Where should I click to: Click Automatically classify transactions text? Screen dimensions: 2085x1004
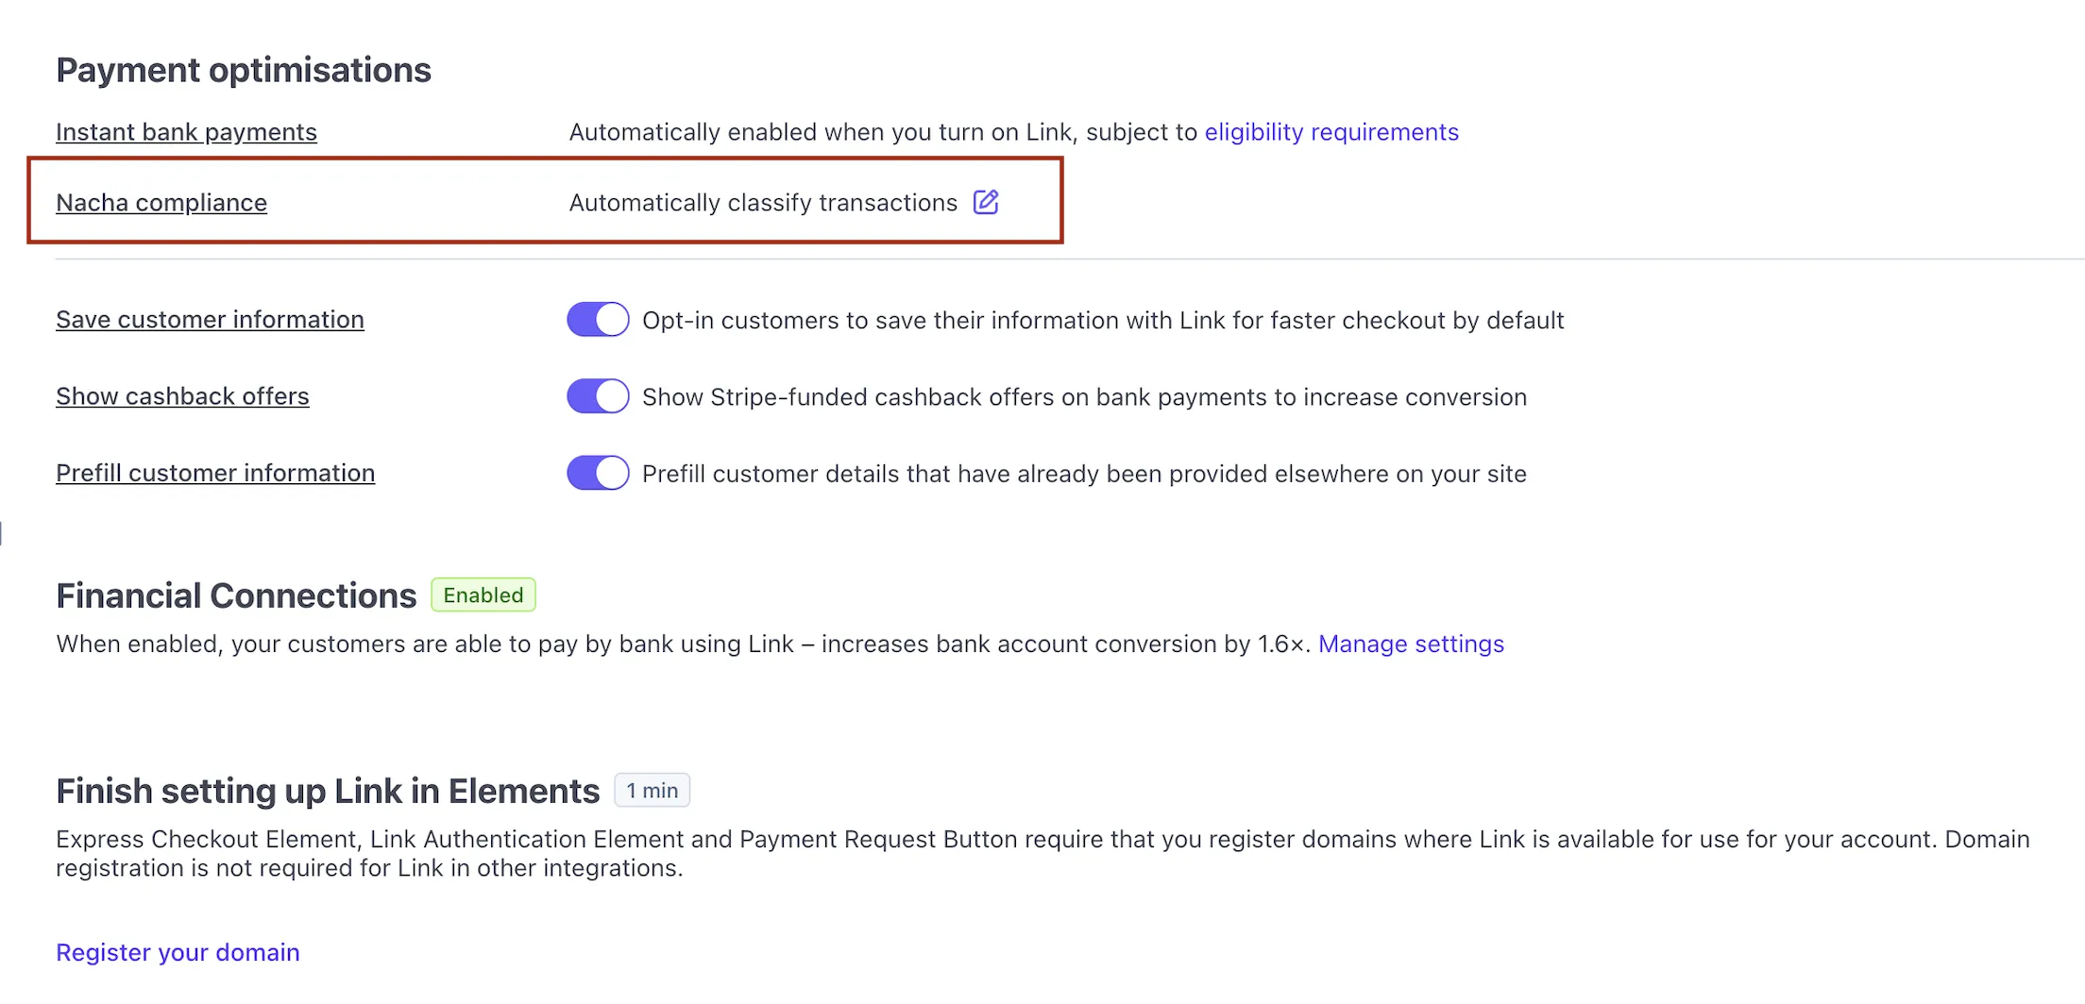(762, 202)
